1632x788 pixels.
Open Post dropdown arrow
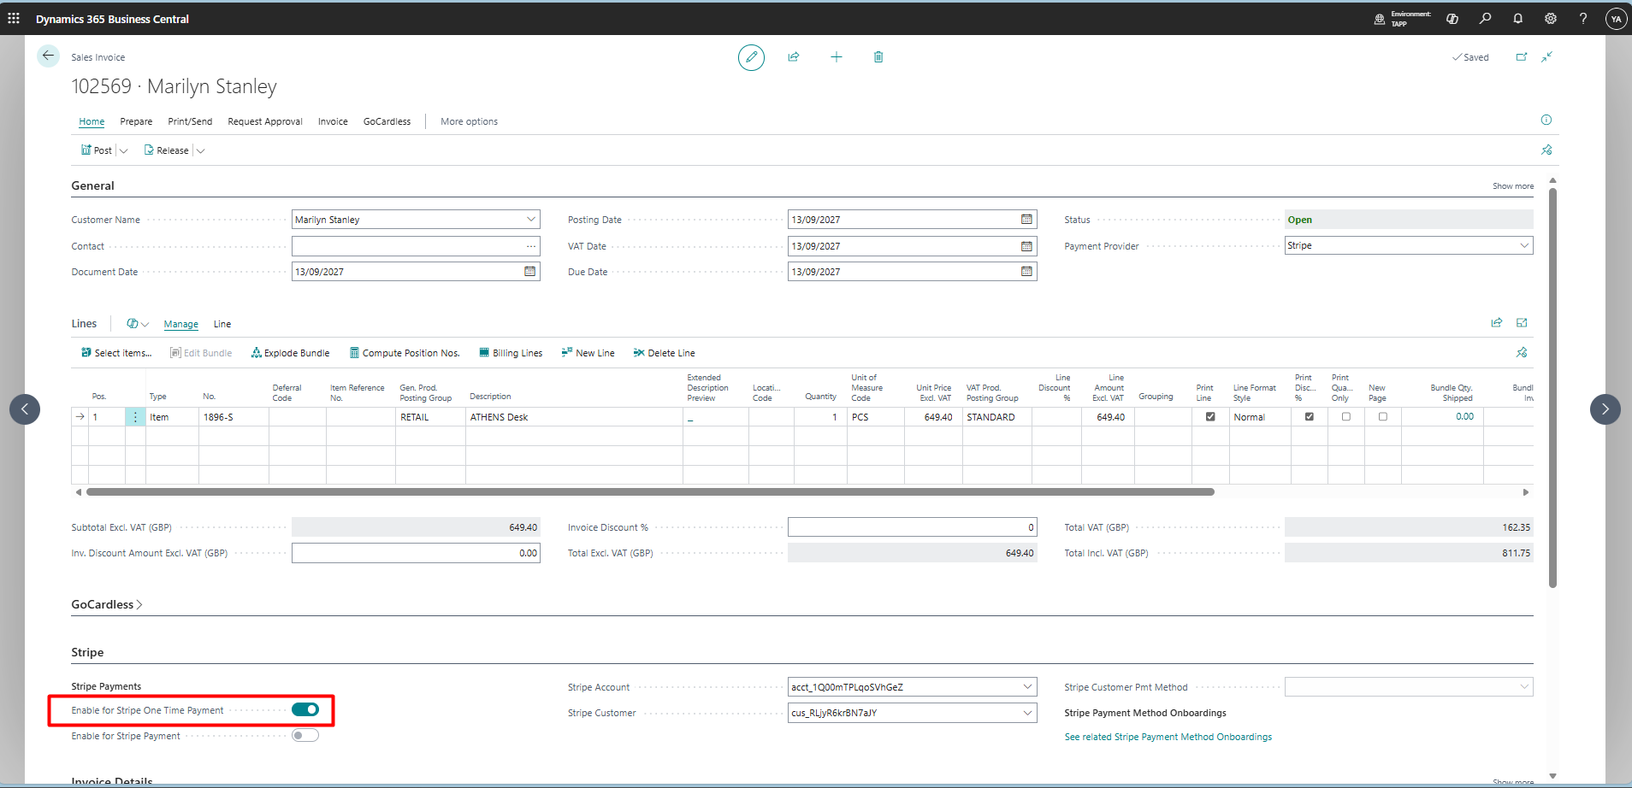pyautogui.click(x=123, y=150)
